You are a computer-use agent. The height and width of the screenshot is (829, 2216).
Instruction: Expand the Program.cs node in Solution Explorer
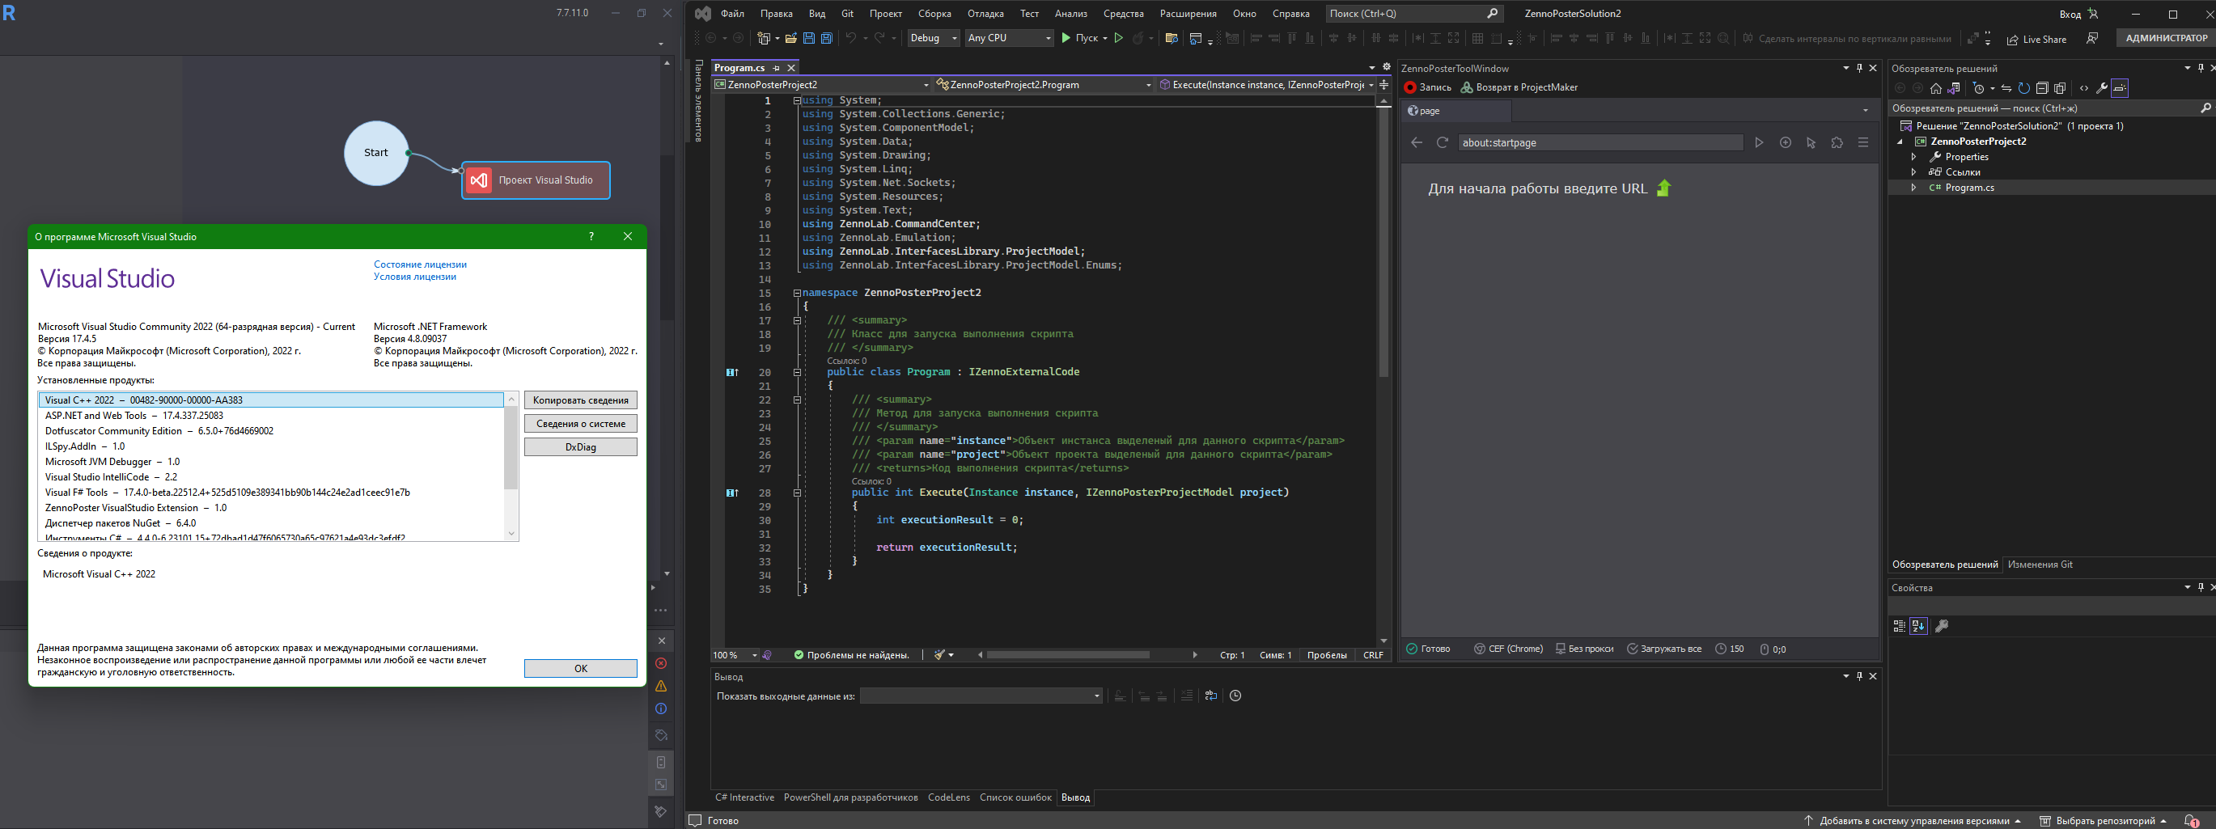1913,188
